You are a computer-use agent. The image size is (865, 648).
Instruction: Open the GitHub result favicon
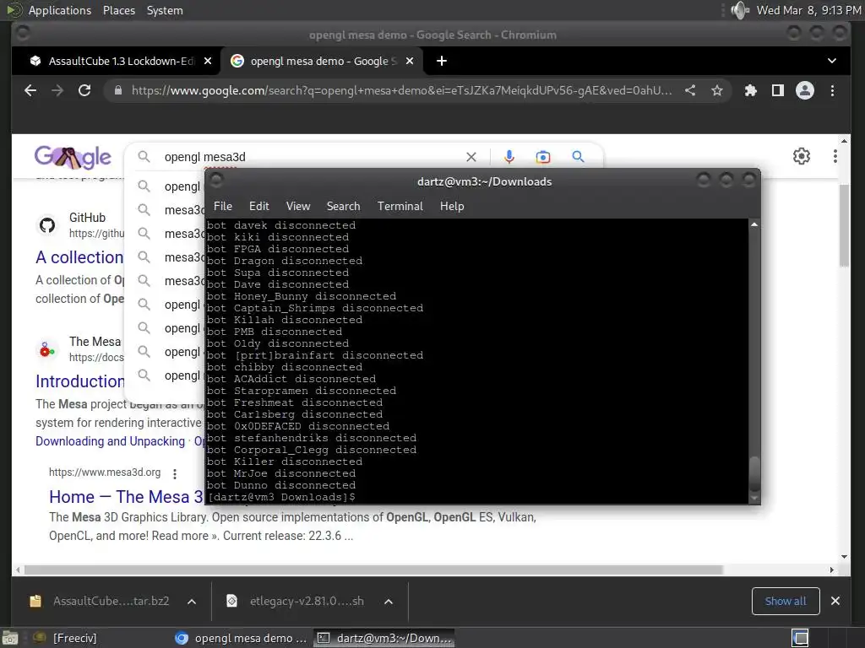click(47, 224)
